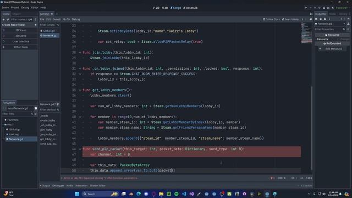Screen dimensions: 352x198
Task: Open Scene dock extra options menu
Action: (36, 20)
